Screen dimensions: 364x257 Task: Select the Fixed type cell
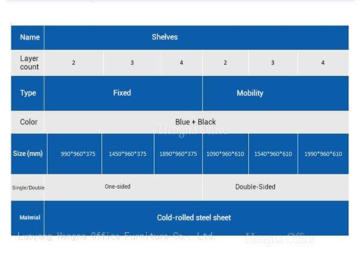point(122,93)
